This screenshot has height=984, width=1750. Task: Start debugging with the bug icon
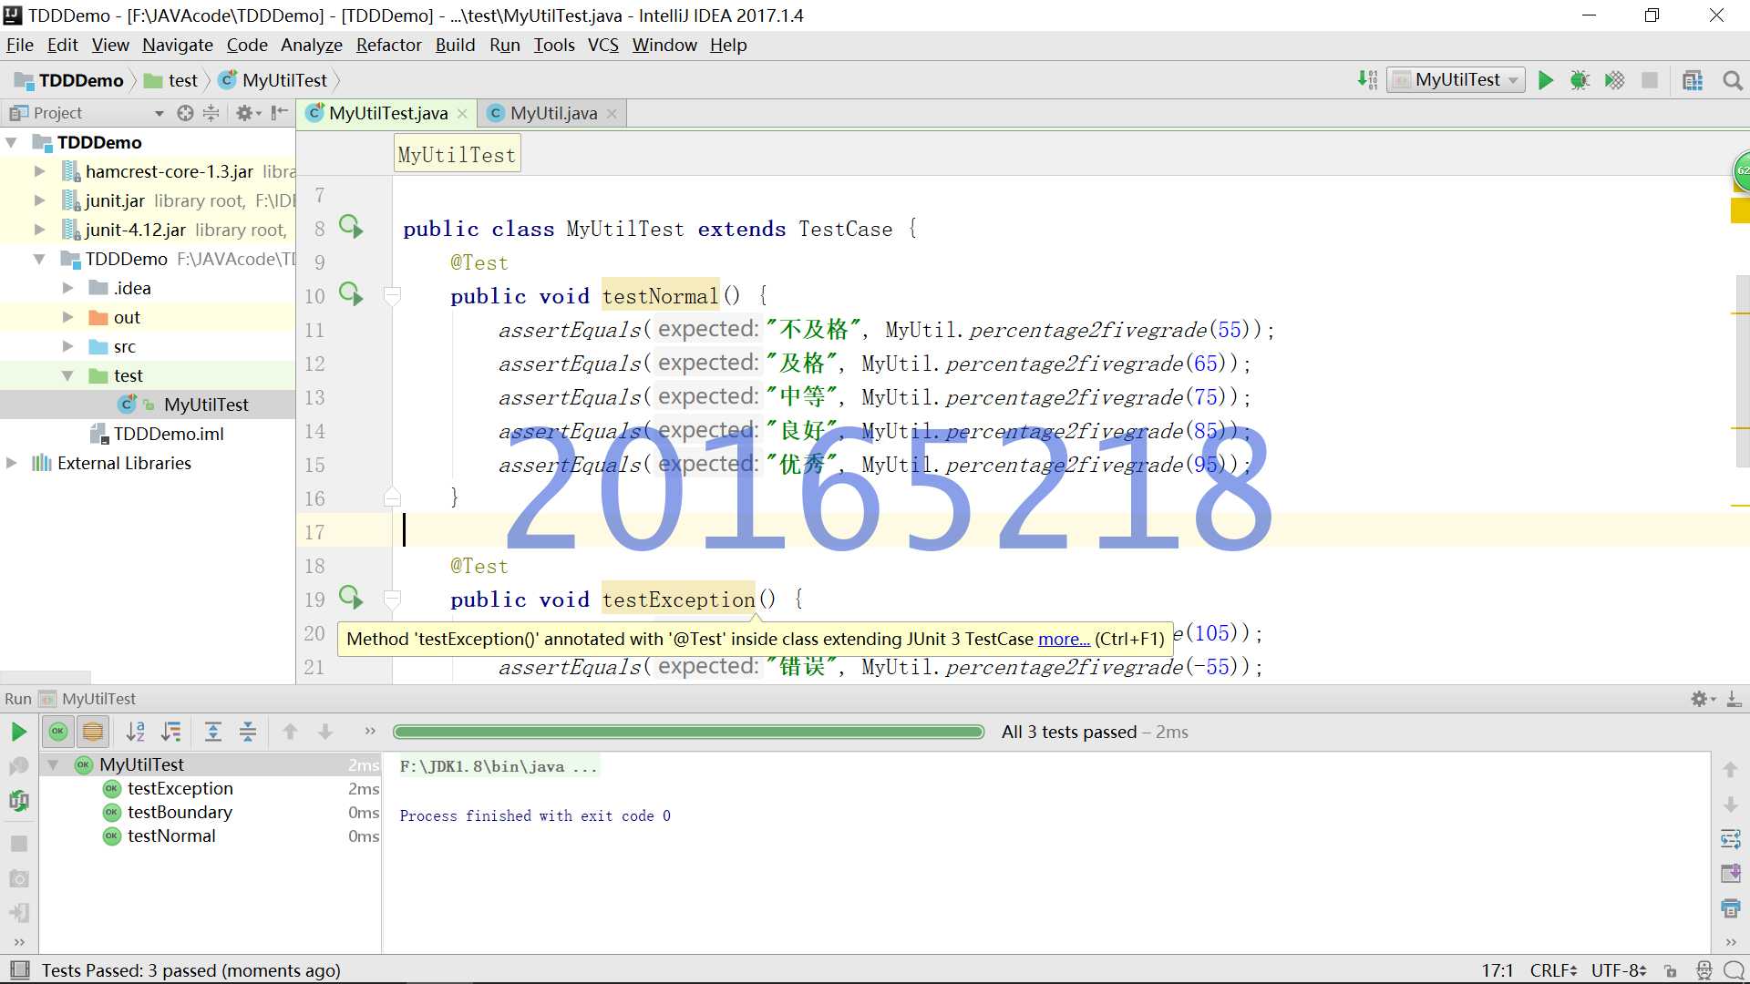click(1580, 80)
